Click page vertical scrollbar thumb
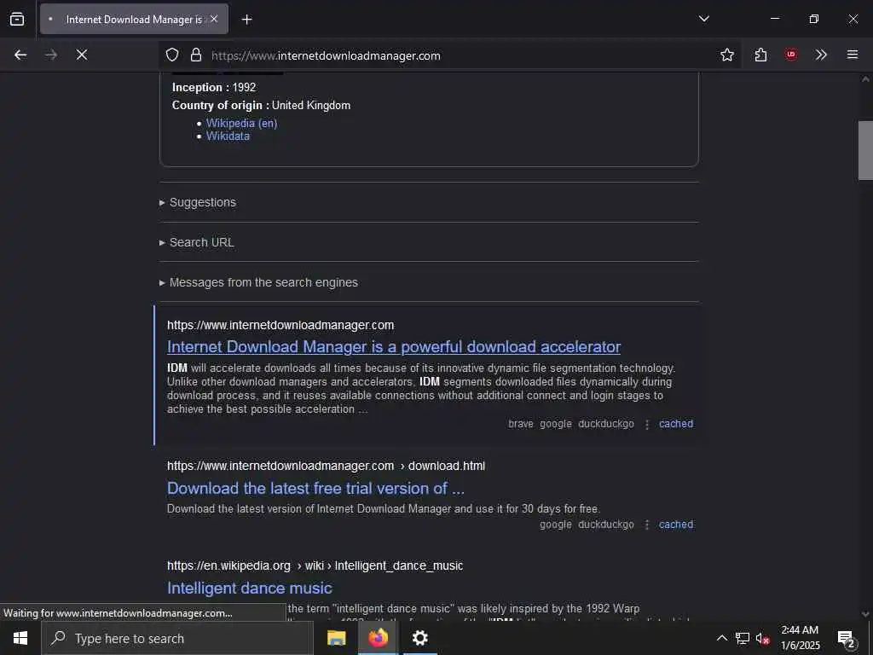This screenshot has width=873, height=655. tap(865, 150)
